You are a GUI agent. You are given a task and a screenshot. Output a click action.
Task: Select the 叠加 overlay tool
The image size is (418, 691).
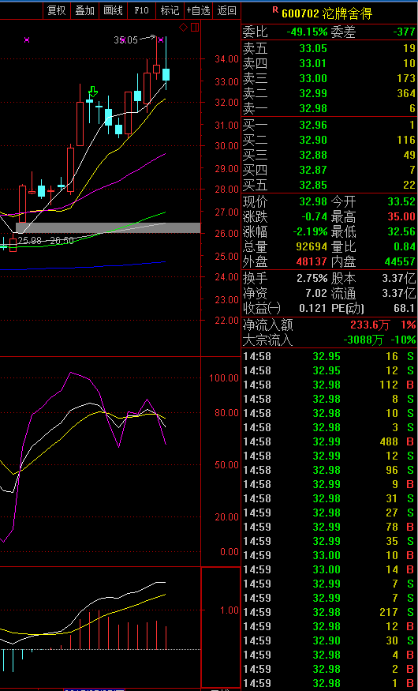click(85, 10)
